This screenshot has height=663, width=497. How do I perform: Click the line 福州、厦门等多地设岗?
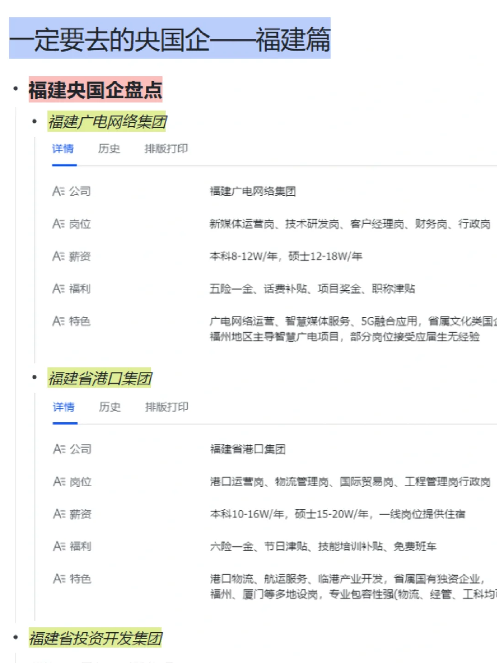264,594
